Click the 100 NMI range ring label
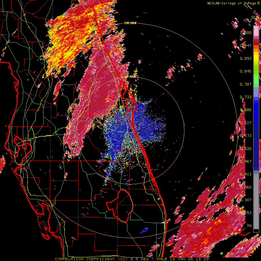The width and height of the screenshot is (261, 261). (130, 23)
